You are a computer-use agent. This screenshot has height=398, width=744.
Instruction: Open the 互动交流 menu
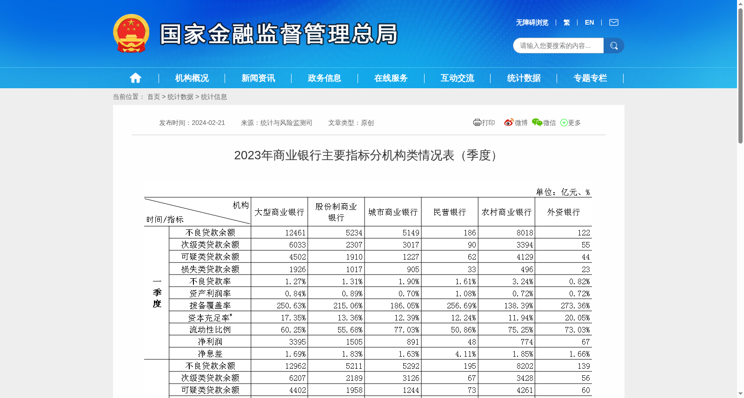458,78
